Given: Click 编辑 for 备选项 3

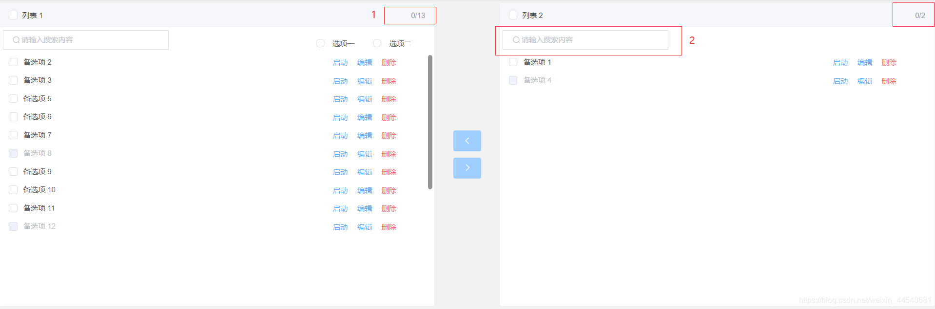Looking at the screenshot, I should 365,81.
